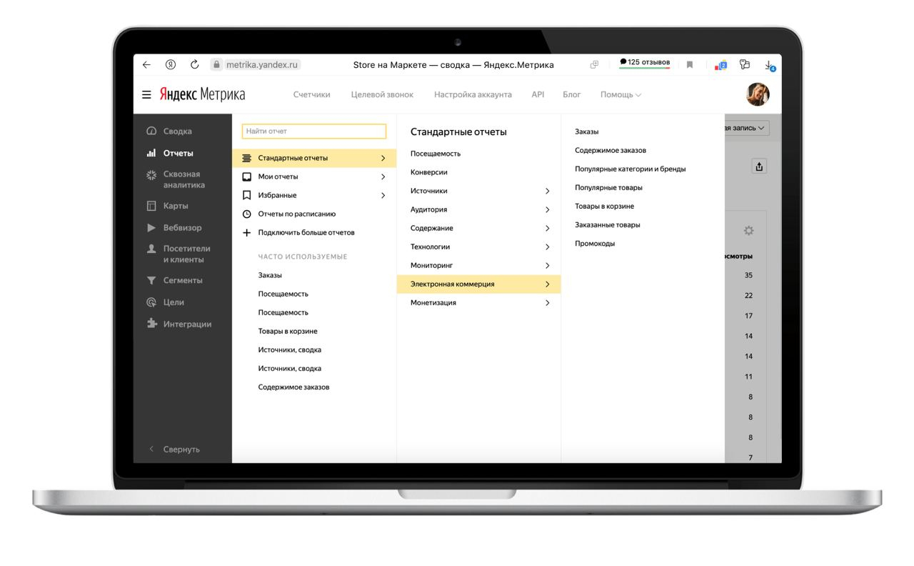Expand the Помощь dropdown
This screenshot has width=914, height=566.
(x=621, y=94)
